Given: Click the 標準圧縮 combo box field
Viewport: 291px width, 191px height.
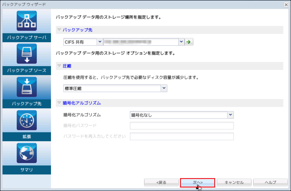Looking at the screenshot, I should [112, 88].
